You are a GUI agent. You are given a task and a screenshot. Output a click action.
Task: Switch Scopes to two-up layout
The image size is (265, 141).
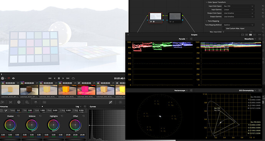click(247, 35)
